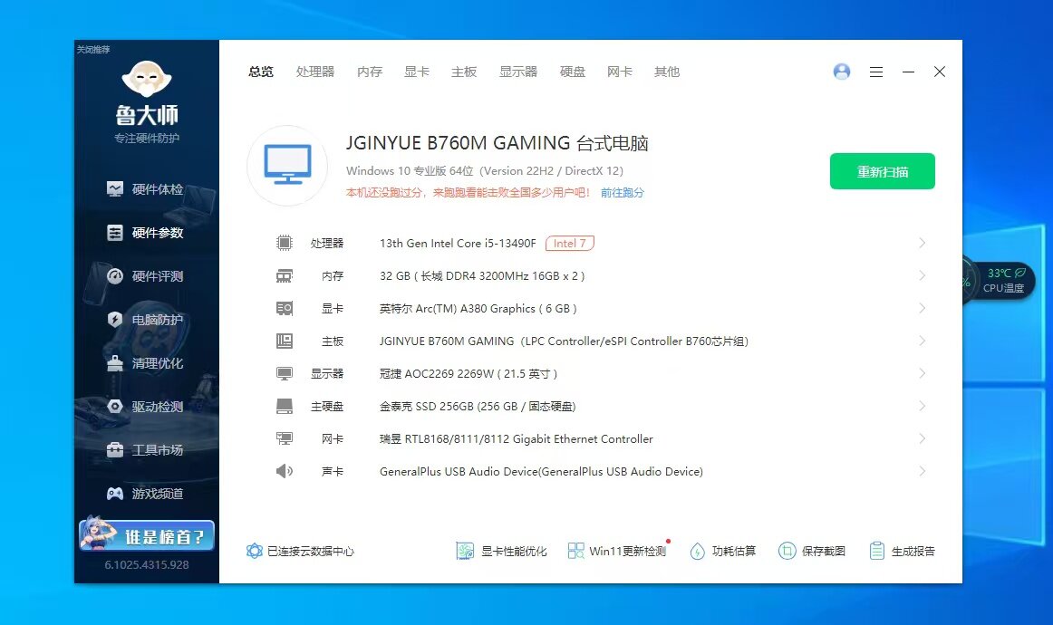Screen dimensions: 1053x625
Task: Click the user account avatar icon
Action: [x=842, y=72]
